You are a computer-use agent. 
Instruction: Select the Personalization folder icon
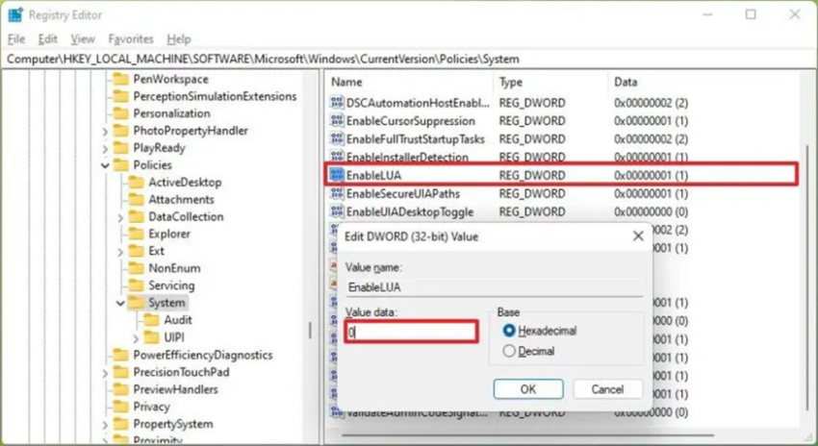[x=121, y=113]
